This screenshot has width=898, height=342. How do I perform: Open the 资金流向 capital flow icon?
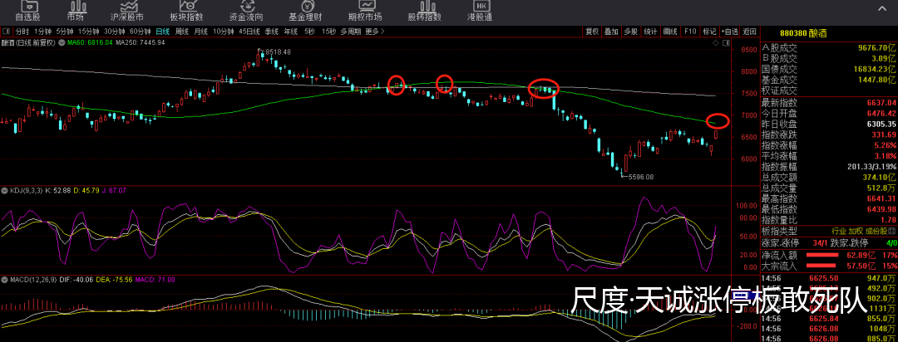tap(246, 10)
